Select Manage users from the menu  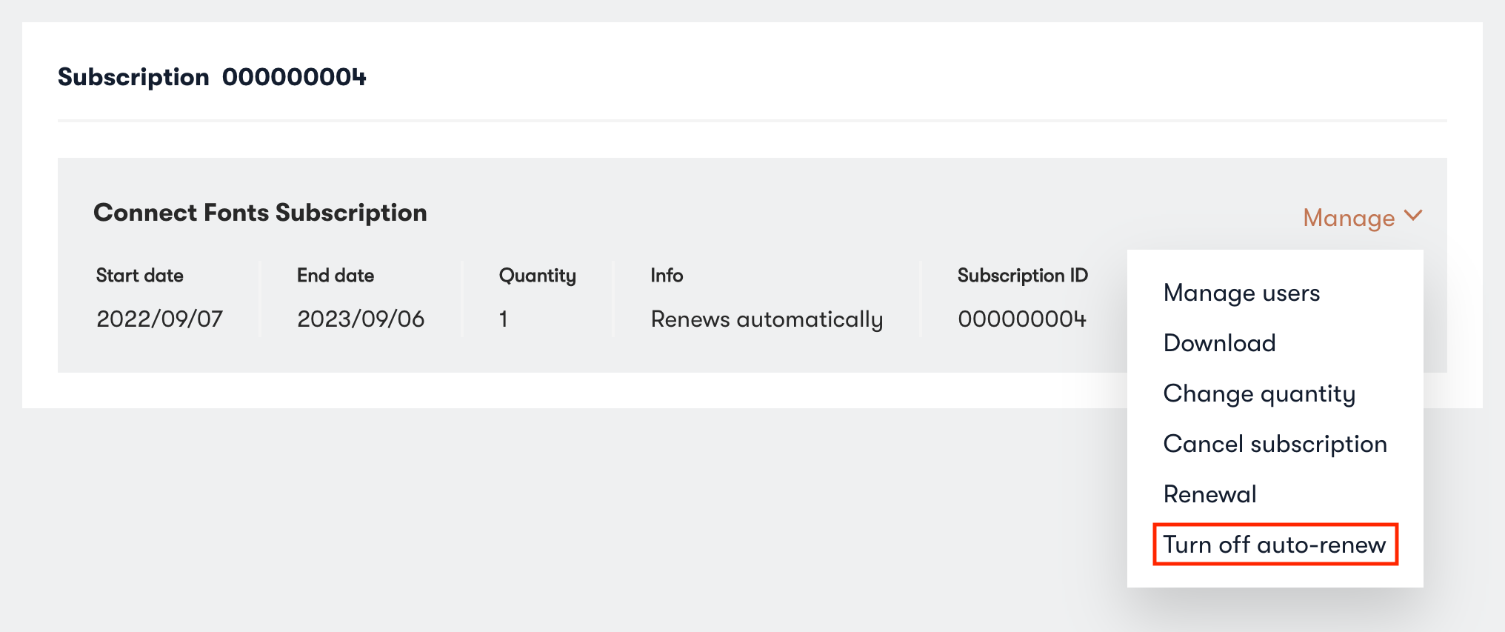click(x=1241, y=293)
